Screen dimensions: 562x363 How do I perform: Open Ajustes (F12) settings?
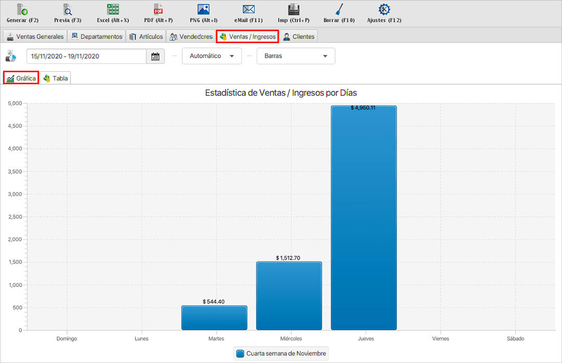(384, 9)
